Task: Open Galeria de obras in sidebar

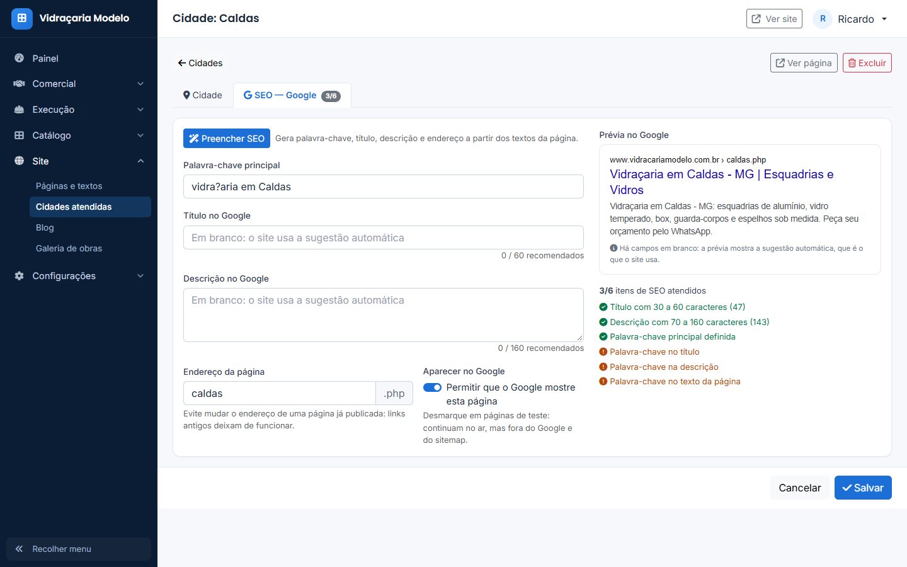Action: 90,248
